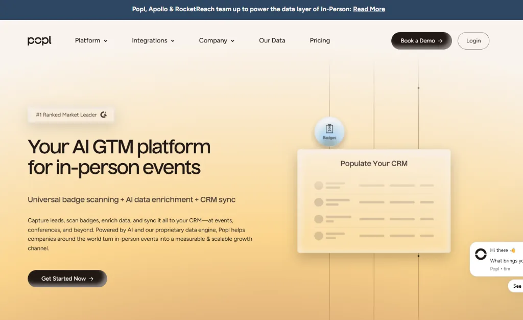The image size is (523, 320).
Task: Click the Get Started Now button
Action: click(x=67, y=278)
